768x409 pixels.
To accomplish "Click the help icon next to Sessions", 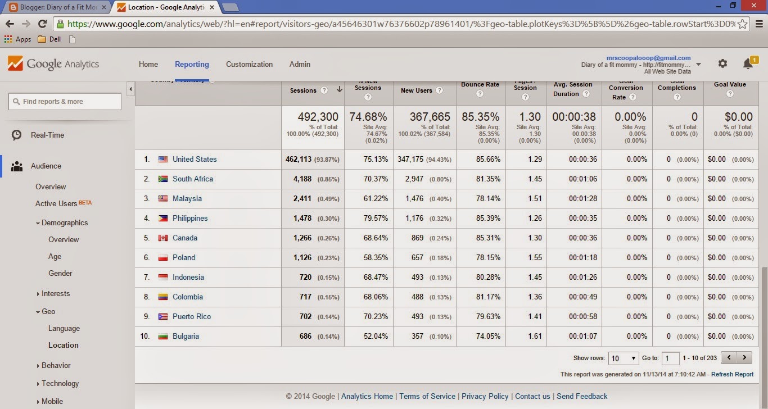I will [324, 90].
